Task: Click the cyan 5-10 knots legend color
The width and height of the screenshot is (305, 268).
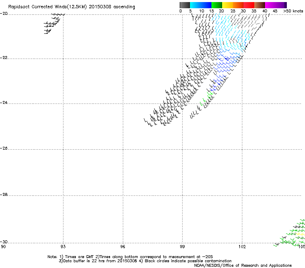Action: point(195,5)
